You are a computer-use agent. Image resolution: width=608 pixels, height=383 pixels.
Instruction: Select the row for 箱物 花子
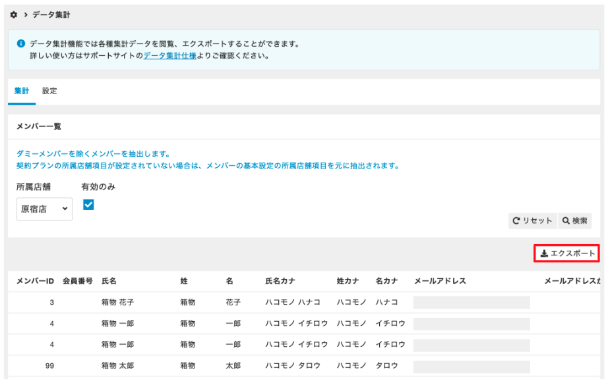click(304, 303)
